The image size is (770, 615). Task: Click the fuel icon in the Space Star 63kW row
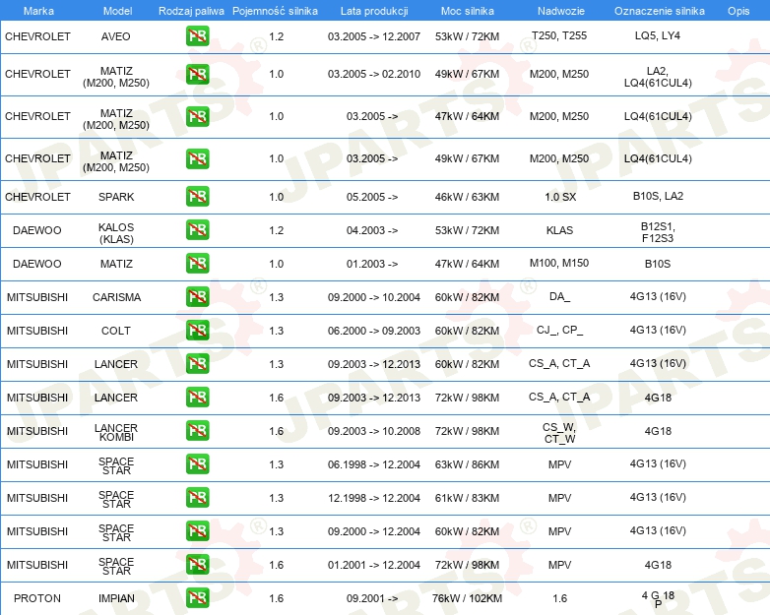pos(197,463)
